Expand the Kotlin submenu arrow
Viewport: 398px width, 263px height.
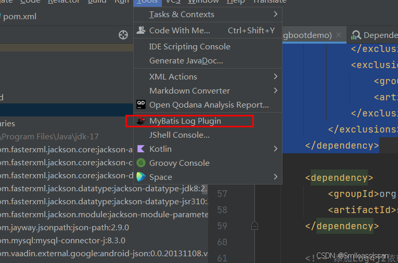click(276, 149)
